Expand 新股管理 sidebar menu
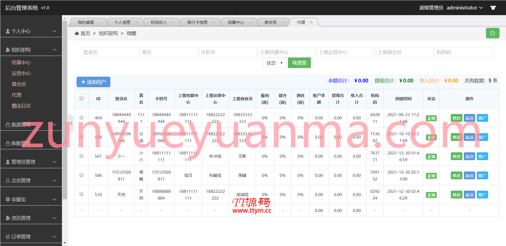 pos(31,143)
